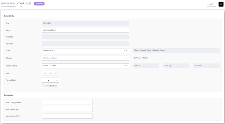Expand the Offsider dropdown arrow

[127, 58]
